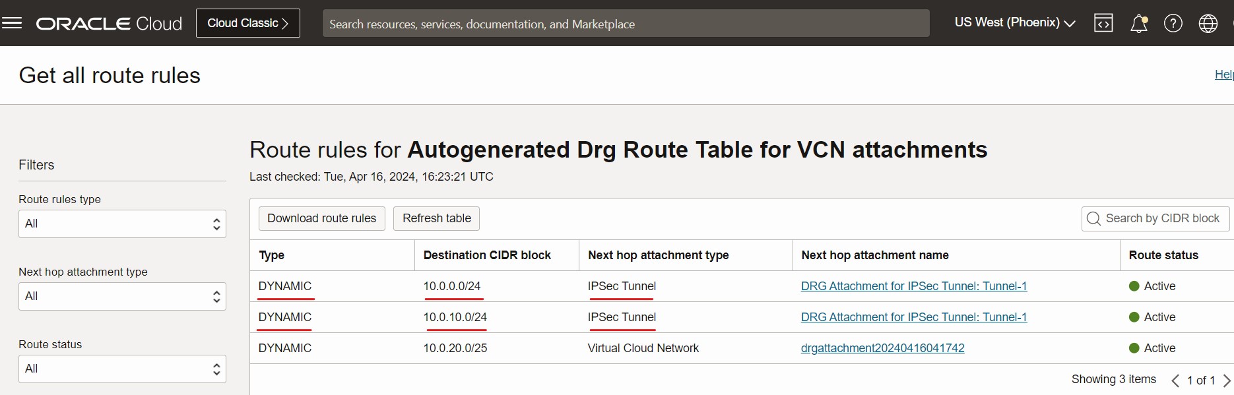Focus the top resource search bar

(626, 24)
